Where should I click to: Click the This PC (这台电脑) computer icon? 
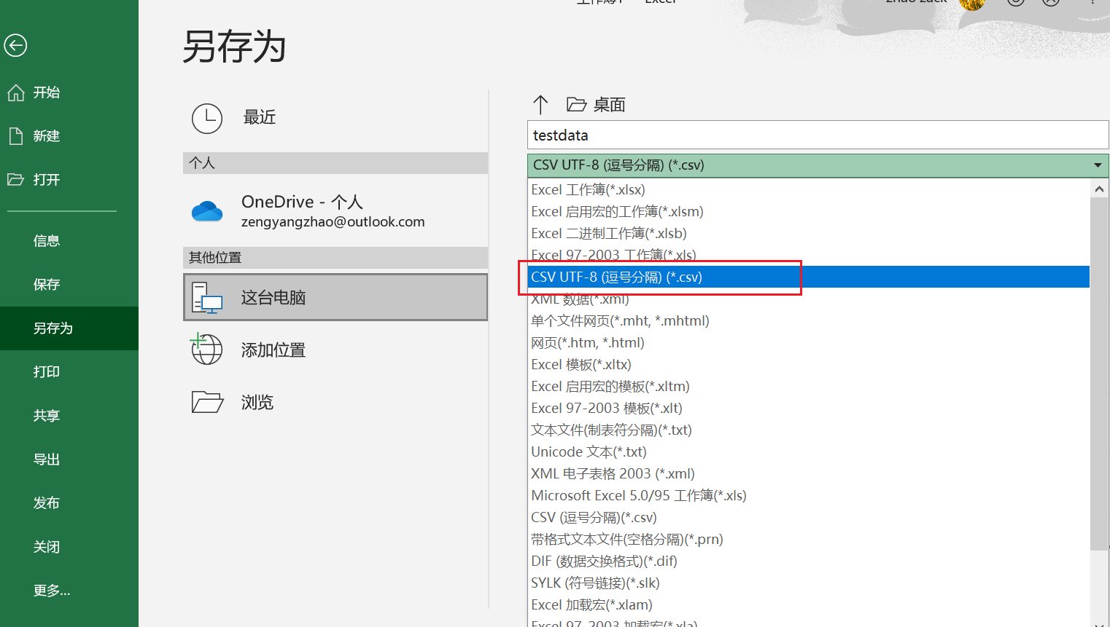pos(207,298)
